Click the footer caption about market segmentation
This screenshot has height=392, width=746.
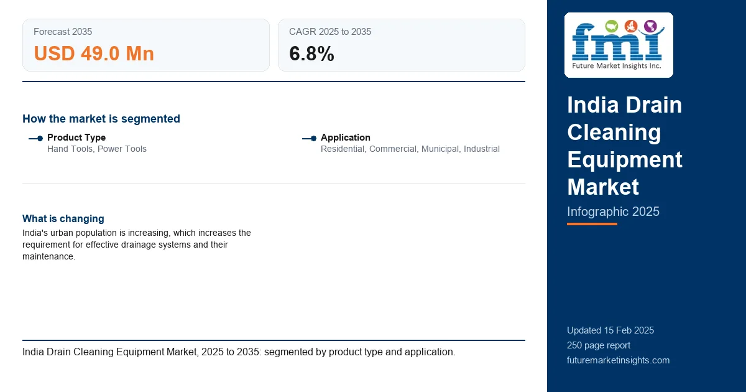pos(239,352)
